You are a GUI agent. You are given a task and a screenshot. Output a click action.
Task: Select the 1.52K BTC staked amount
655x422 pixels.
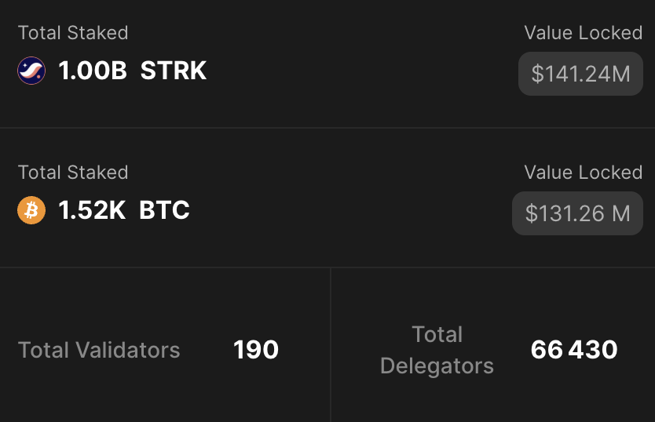[x=123, y=211]
